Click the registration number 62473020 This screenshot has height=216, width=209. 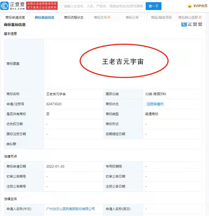54,104
